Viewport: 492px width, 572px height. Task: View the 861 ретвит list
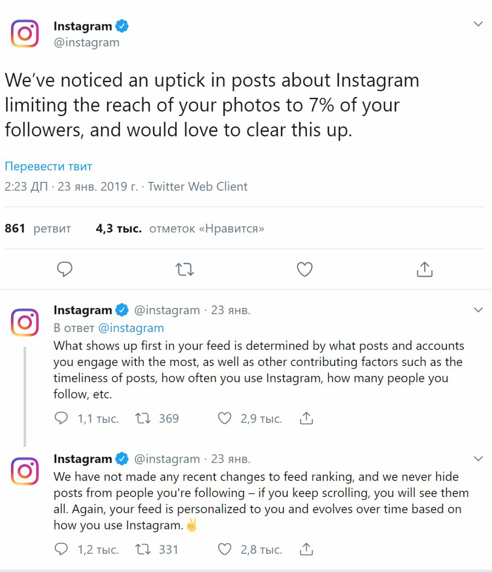[38, 228]
